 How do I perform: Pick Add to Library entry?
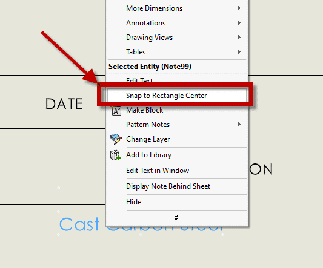pyautogui.click(x=148, y=155)
